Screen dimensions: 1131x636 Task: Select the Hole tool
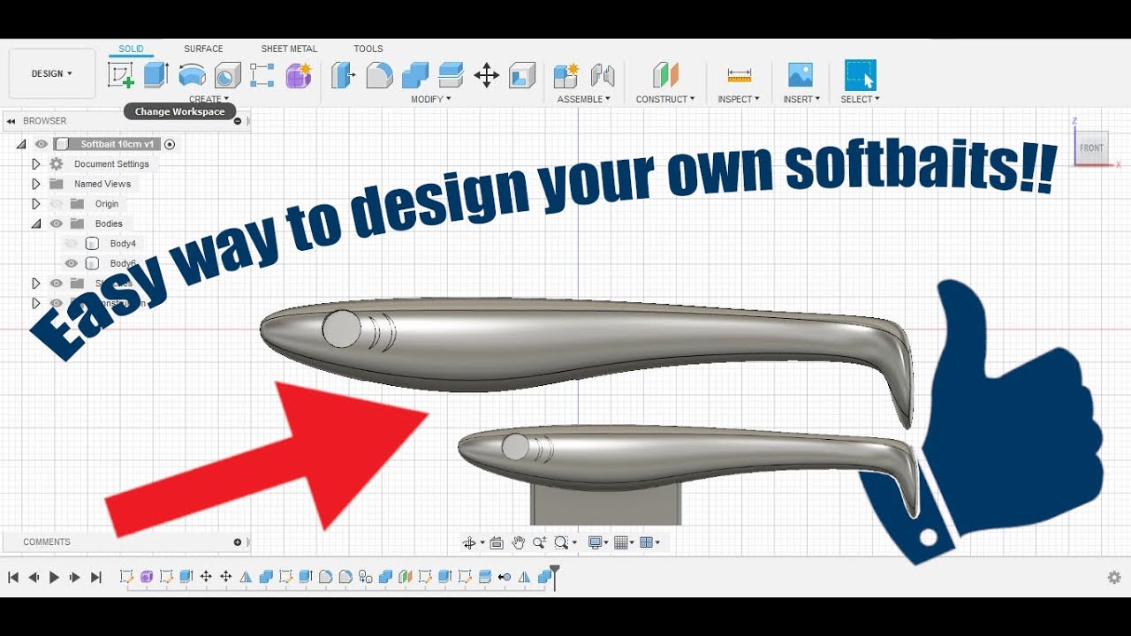tap(228, 75)
